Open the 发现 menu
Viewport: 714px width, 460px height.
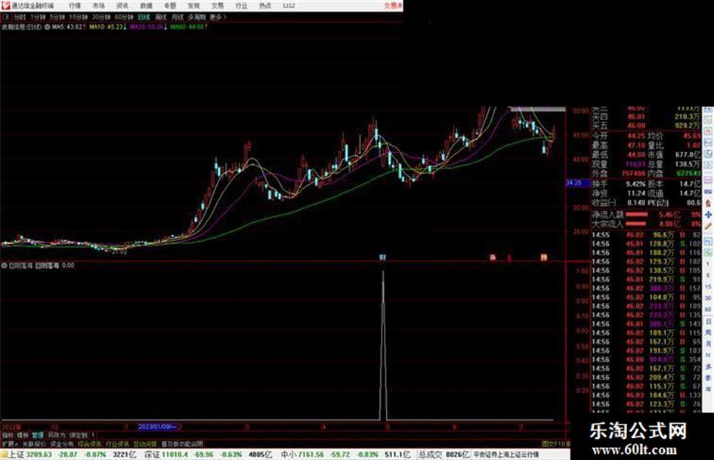click(x=193, y=6)
